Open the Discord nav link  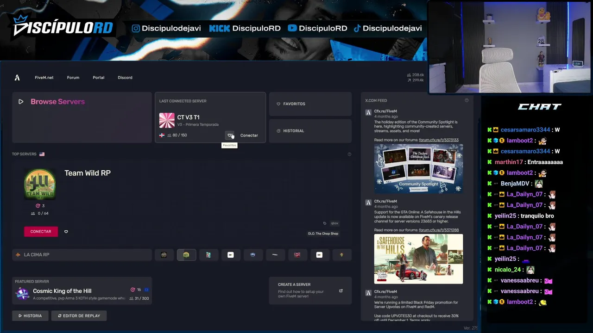click(x=125, y=78)
